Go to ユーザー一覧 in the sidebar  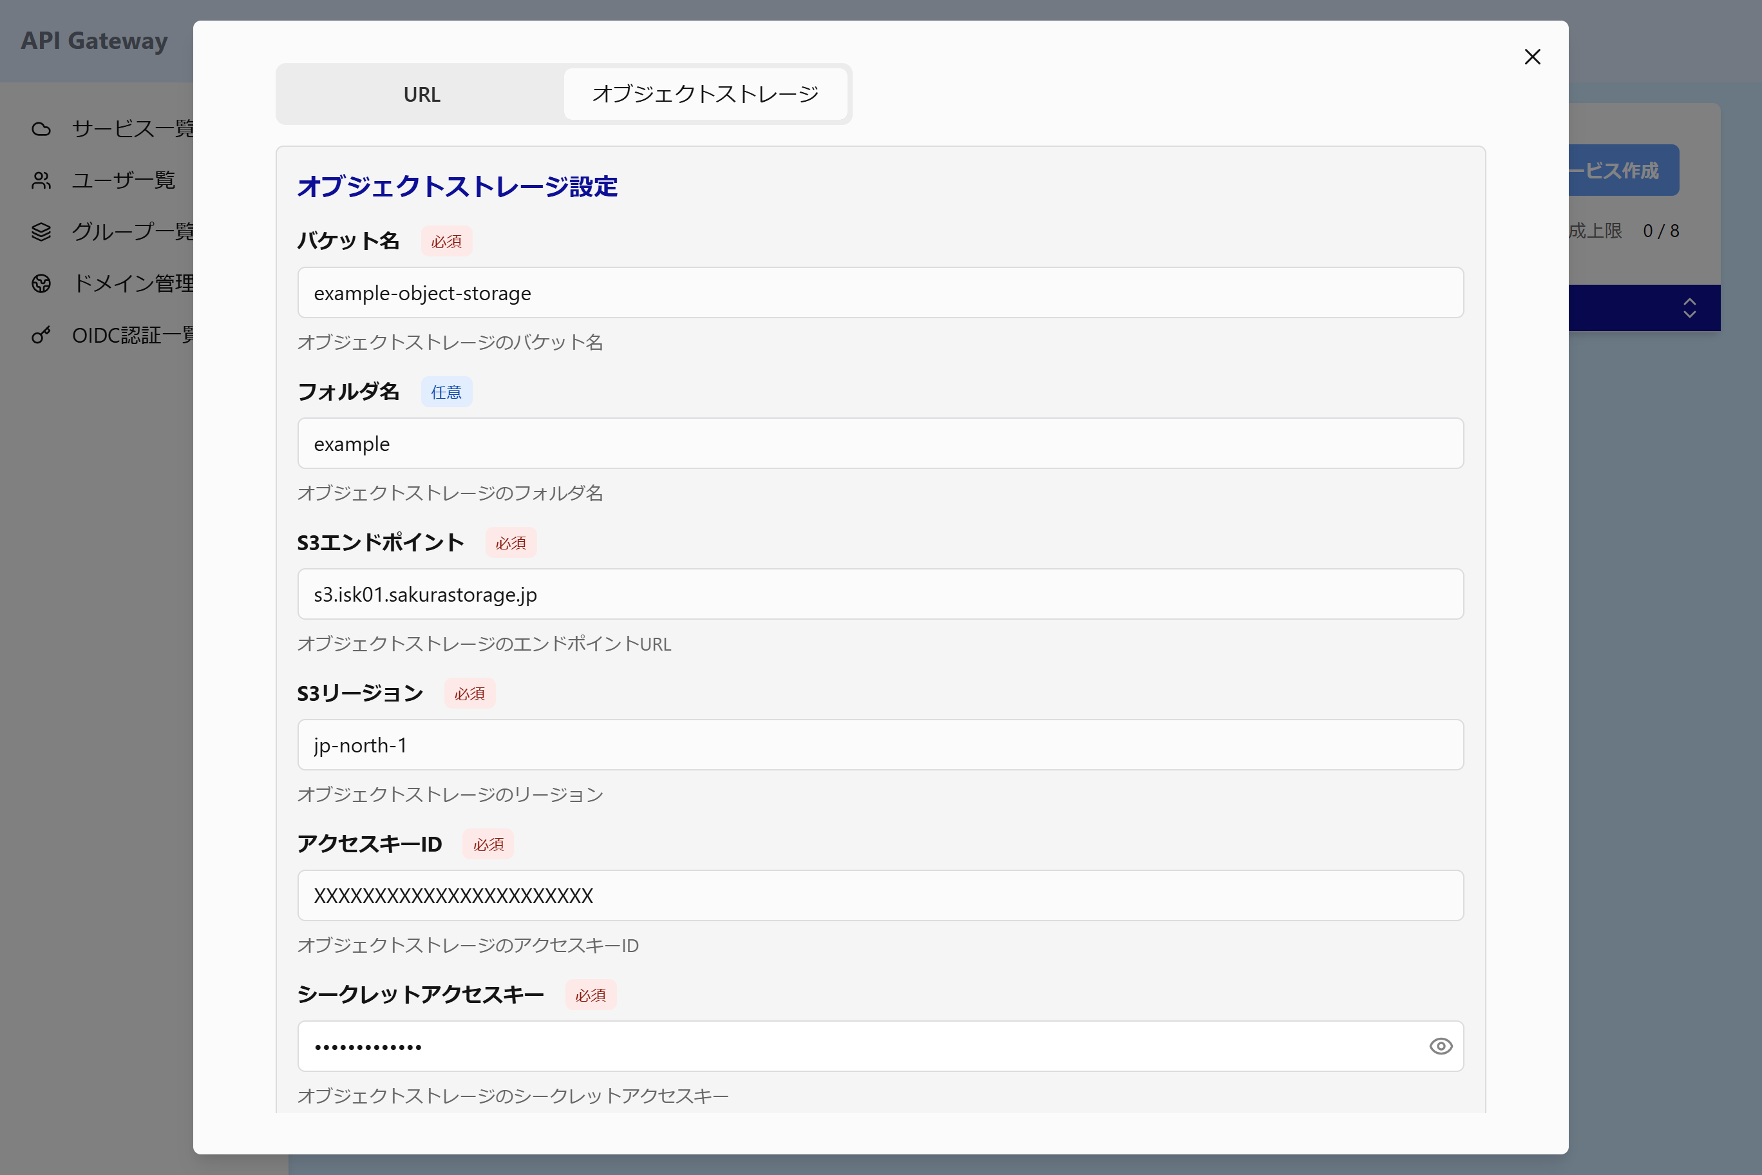tap(124, 180)
